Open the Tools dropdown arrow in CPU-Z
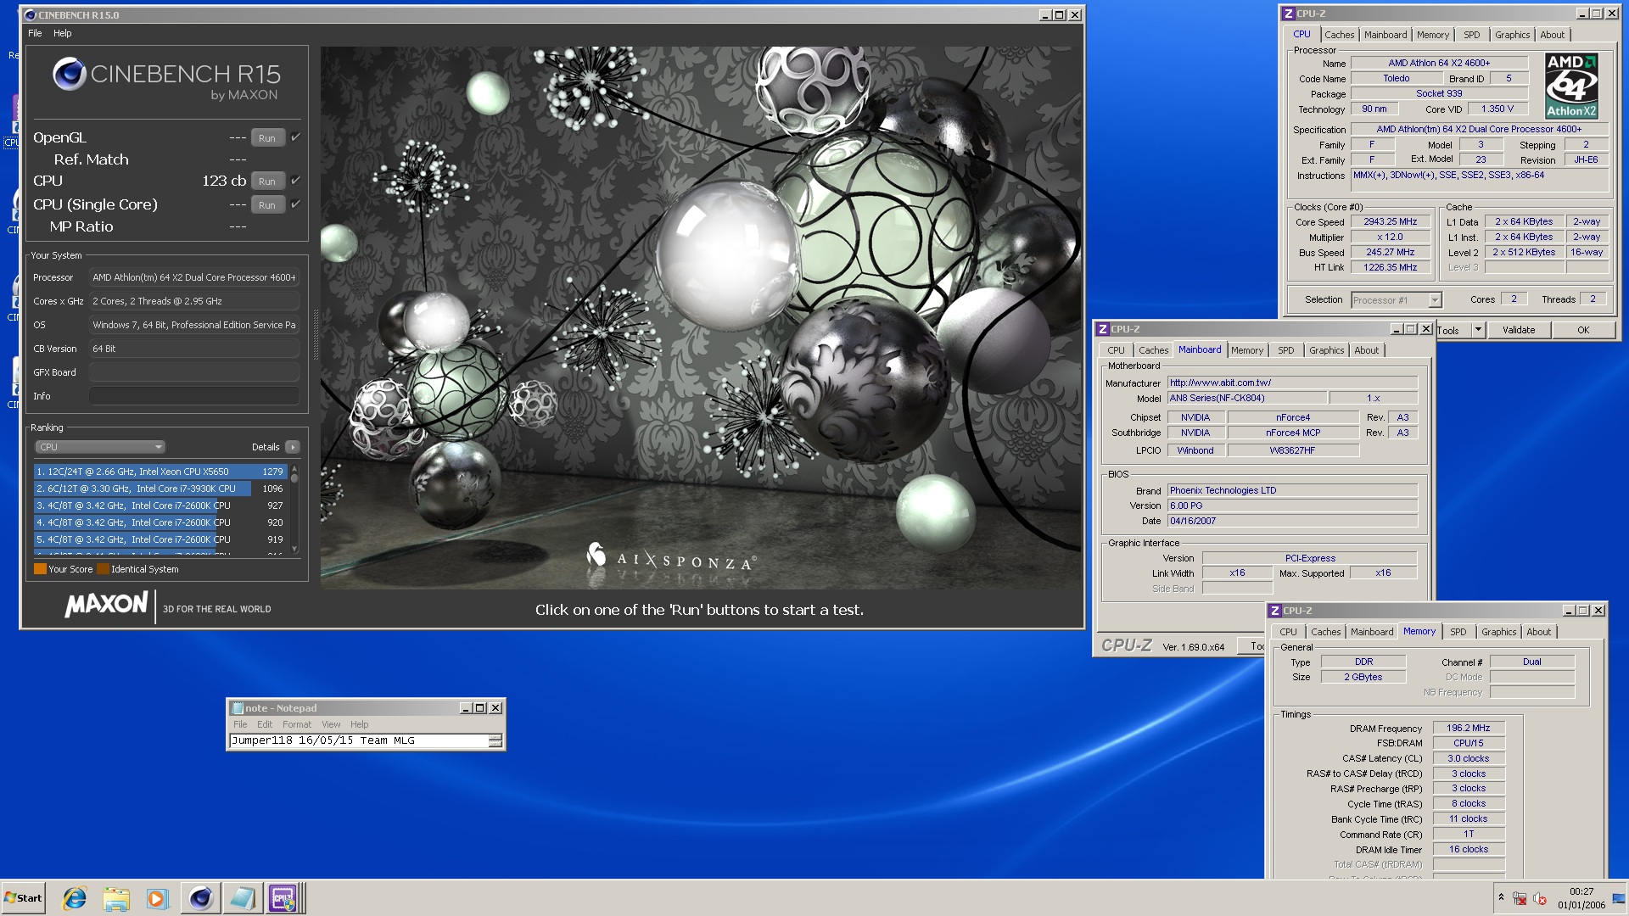 [1478, 330]
